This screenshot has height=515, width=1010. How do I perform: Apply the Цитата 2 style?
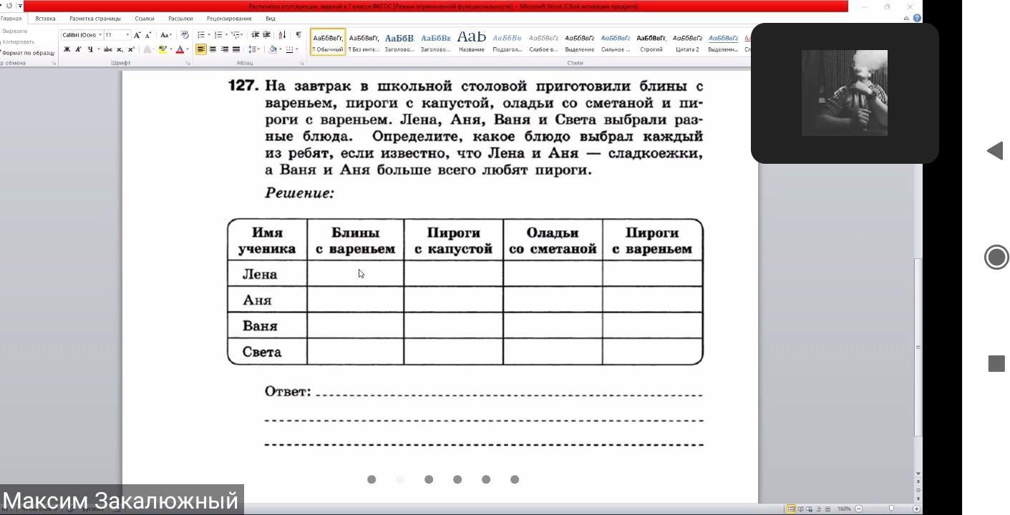point(687,42)
